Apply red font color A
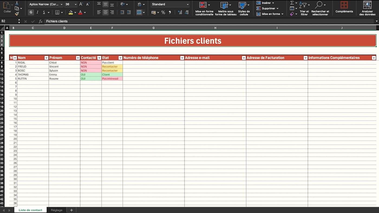Viewport: 379px width, 213px height. (x=80, y=12)
